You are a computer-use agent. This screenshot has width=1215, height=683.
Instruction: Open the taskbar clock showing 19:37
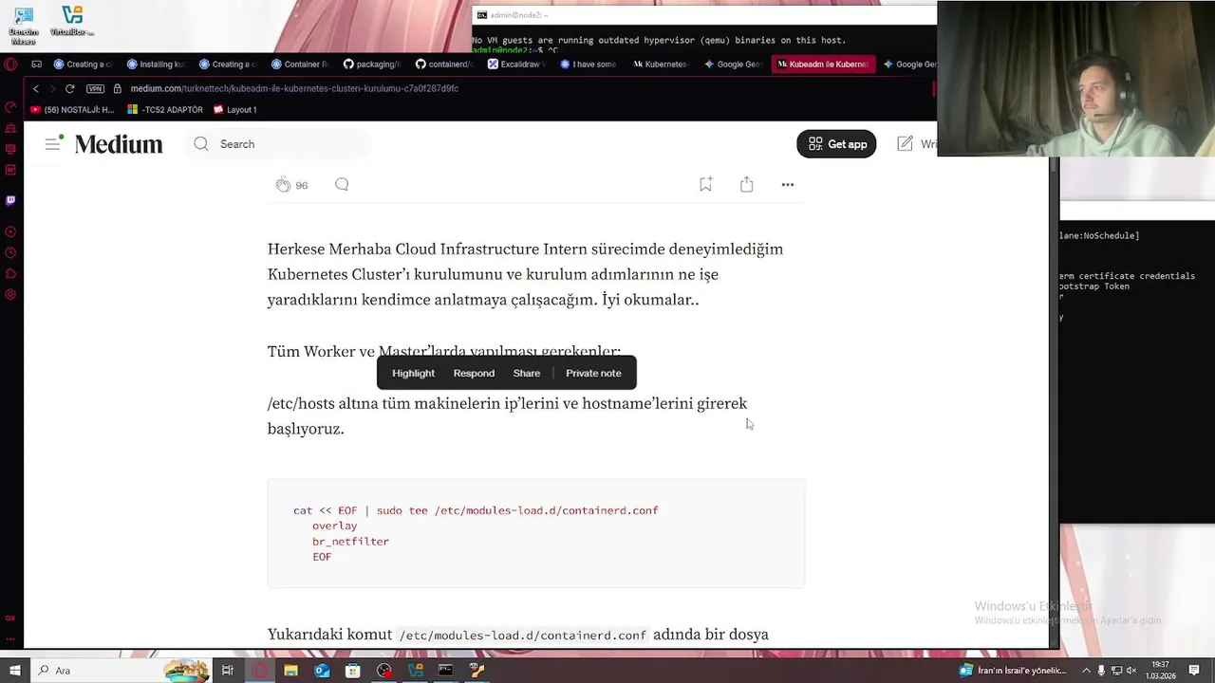(x=1160, y=670)
